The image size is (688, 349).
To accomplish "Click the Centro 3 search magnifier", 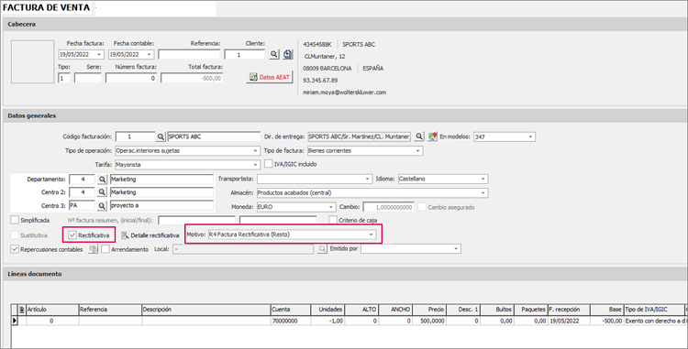I will [102, 205].
